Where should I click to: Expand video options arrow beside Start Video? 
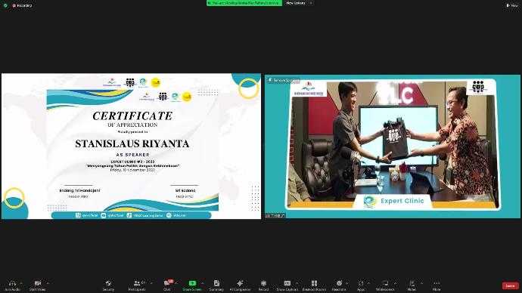pyautogui.click(x=48, y=283)
